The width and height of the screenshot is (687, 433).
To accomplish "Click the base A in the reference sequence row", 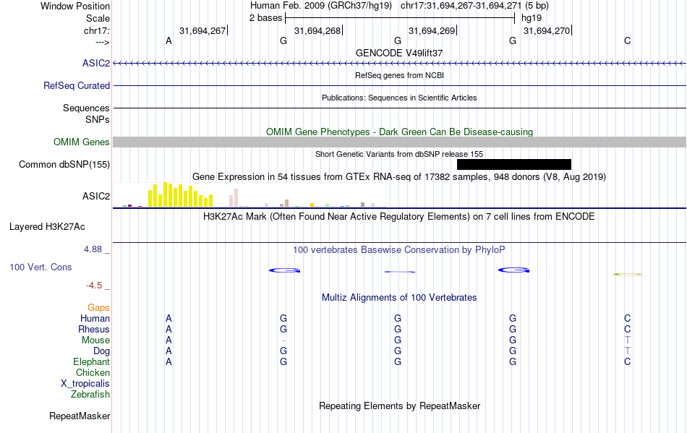I will (168, 40).
